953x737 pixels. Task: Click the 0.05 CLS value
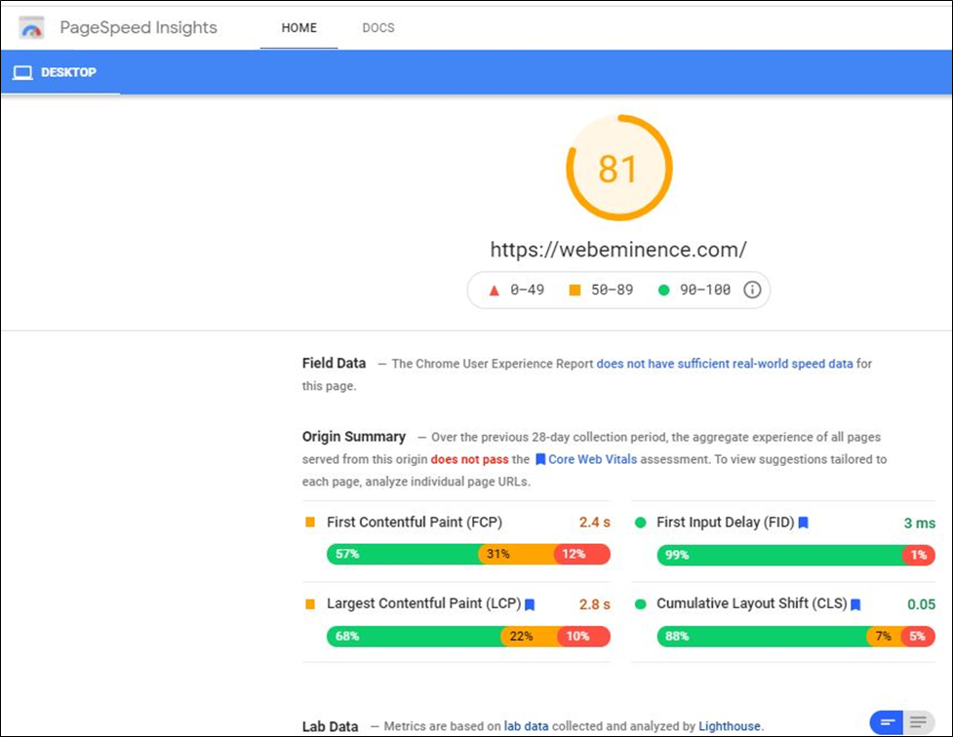pyautogui.click(x=922, y=604)
